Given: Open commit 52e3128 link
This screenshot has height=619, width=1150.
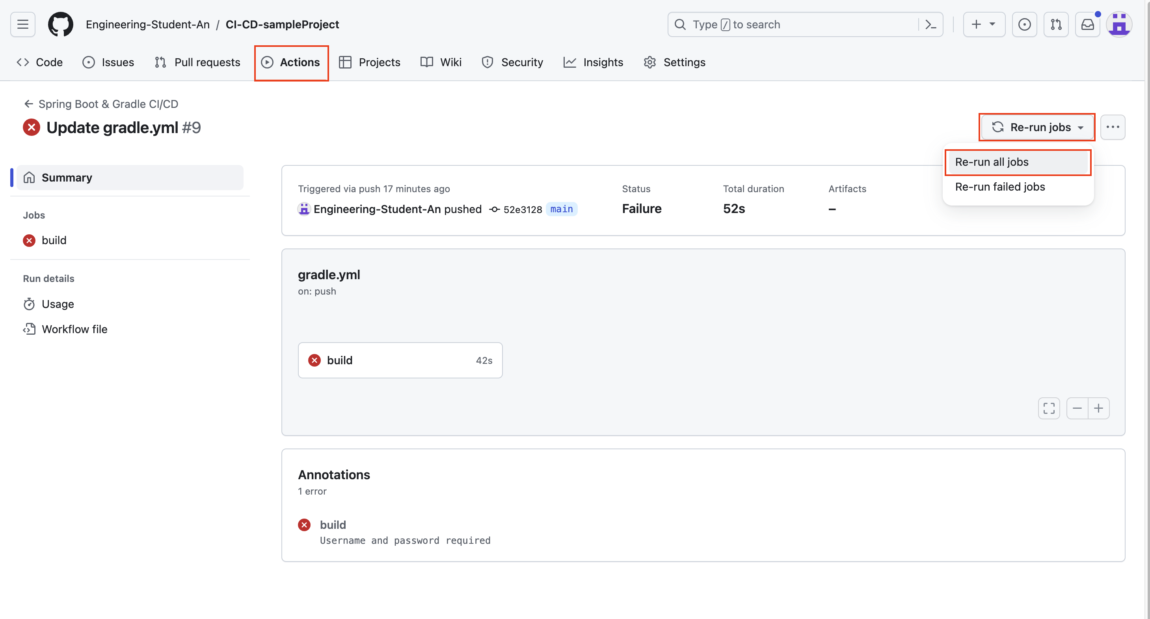Looking at the screenshot, I should 522,209.
